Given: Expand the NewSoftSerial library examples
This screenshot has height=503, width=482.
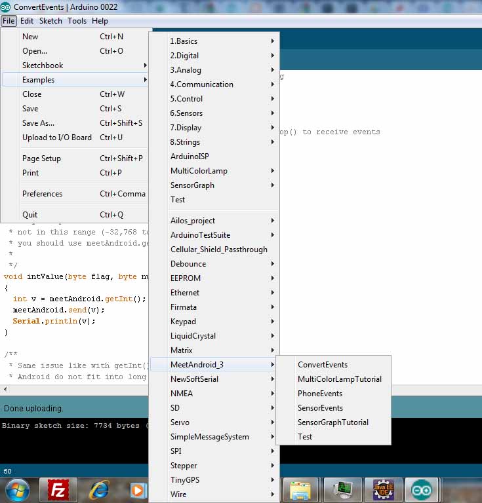Looking at the screenshot, I should pyautogui.click(x=214, y=379).
